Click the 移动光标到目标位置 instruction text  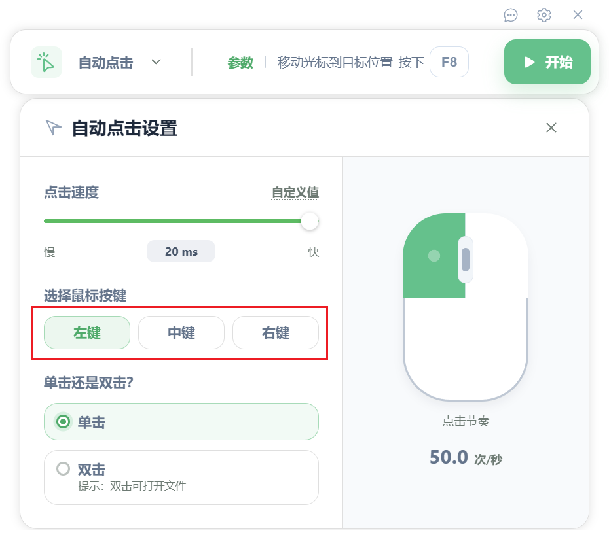pyautogui.click(x=335, y=62)
